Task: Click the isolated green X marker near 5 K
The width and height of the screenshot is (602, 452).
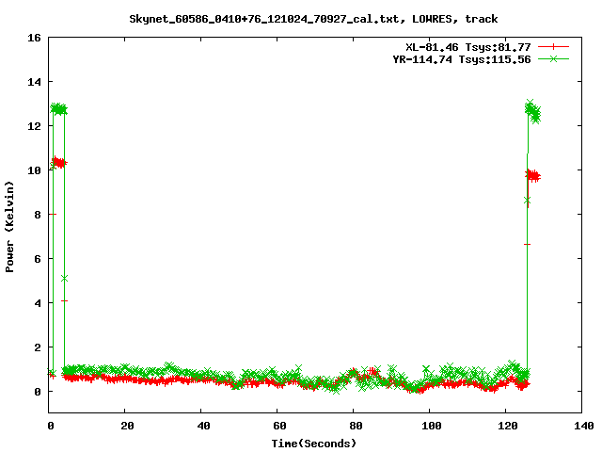Action: tap(64, 279)
